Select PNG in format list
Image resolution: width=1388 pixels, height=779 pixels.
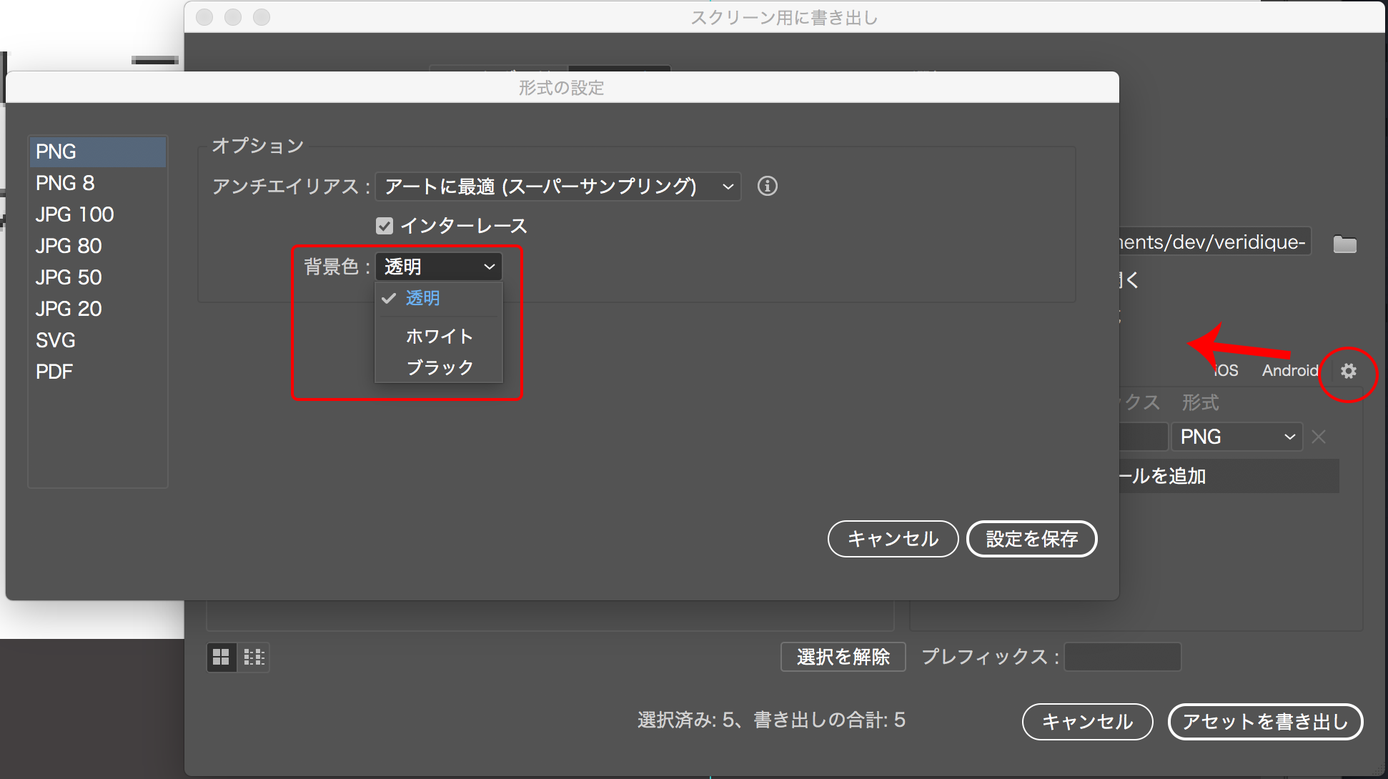point(98,152)
